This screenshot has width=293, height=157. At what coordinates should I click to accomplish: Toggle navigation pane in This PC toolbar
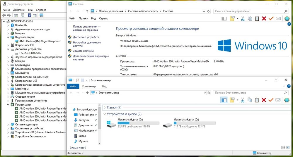click(x=224, y=100)
